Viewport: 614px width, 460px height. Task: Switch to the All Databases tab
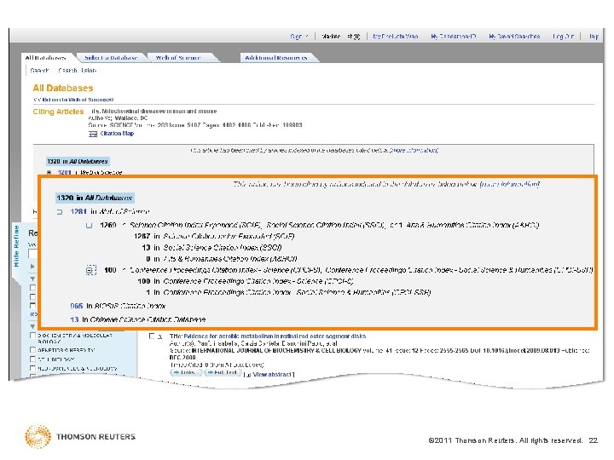[45, 58]
